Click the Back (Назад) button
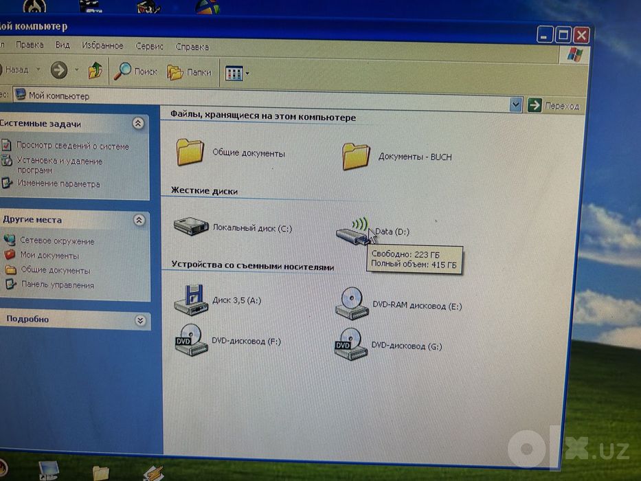This screenshot has width=641, height=481. coord(15,69)
